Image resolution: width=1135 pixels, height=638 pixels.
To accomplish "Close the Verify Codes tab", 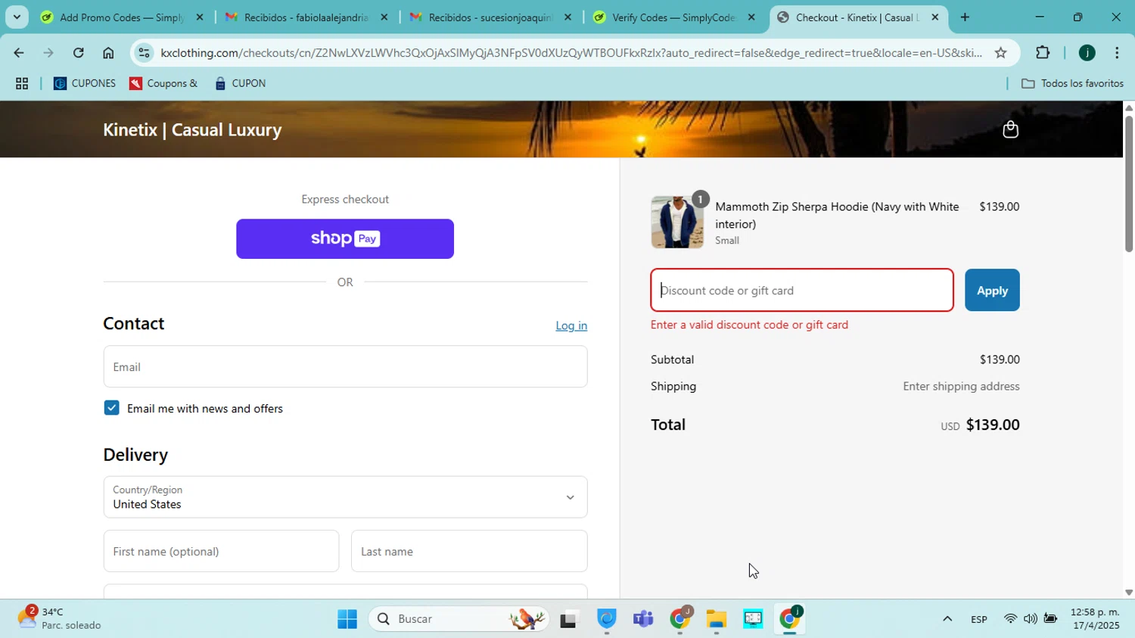I will (x=751, y=17).
